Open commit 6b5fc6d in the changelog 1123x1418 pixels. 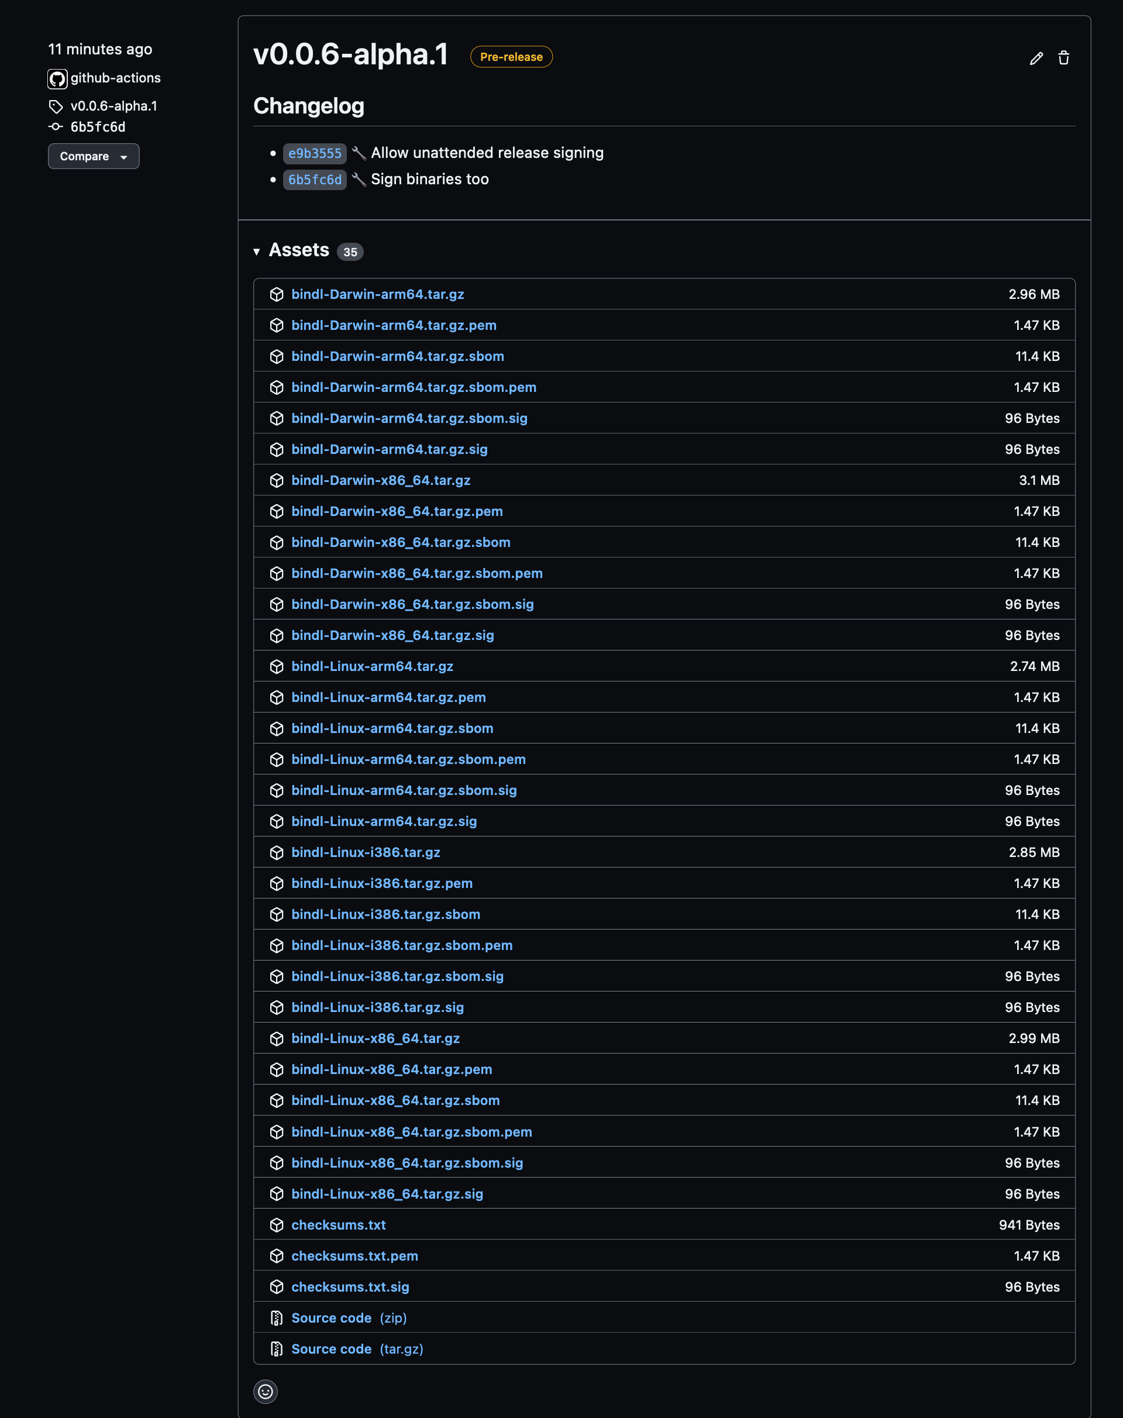314,180
